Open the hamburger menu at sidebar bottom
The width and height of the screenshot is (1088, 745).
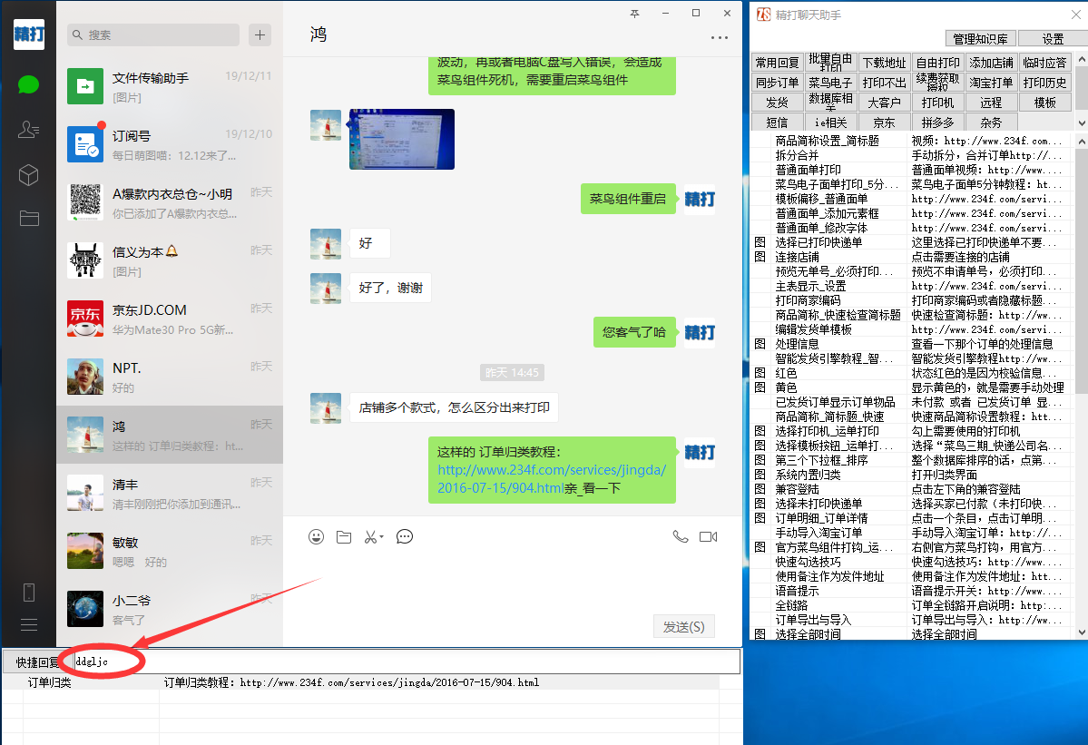[x=28, y=624]
